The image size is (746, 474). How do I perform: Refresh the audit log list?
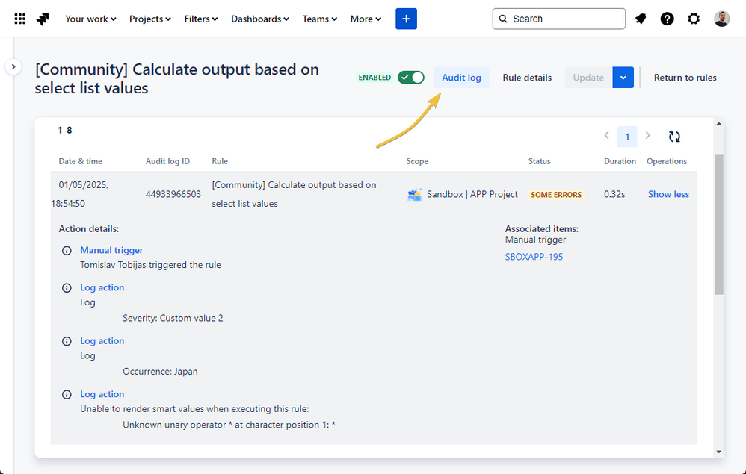(674, 137)
